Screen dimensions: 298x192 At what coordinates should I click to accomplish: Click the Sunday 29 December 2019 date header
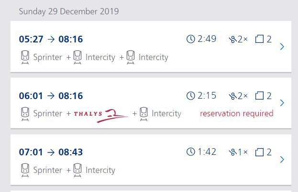tap(69, 11)
